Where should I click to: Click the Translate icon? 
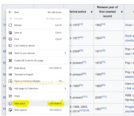pyautogui.click(x=10, y=75)
